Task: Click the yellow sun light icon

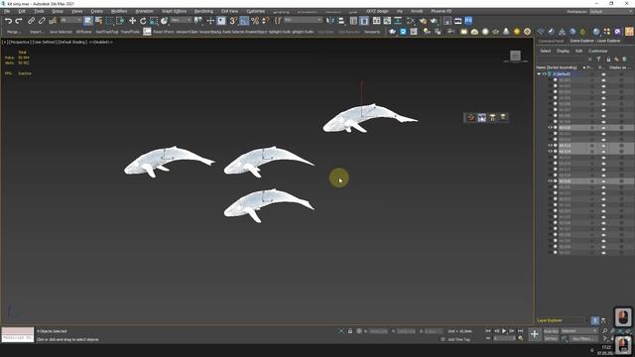Action: (x=517, y=31)
